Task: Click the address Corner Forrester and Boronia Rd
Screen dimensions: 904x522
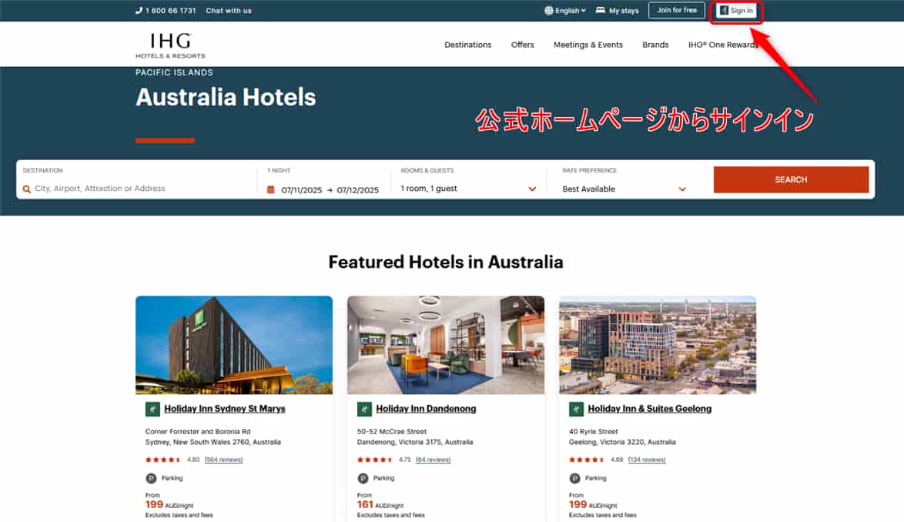Action: point(198,432)
